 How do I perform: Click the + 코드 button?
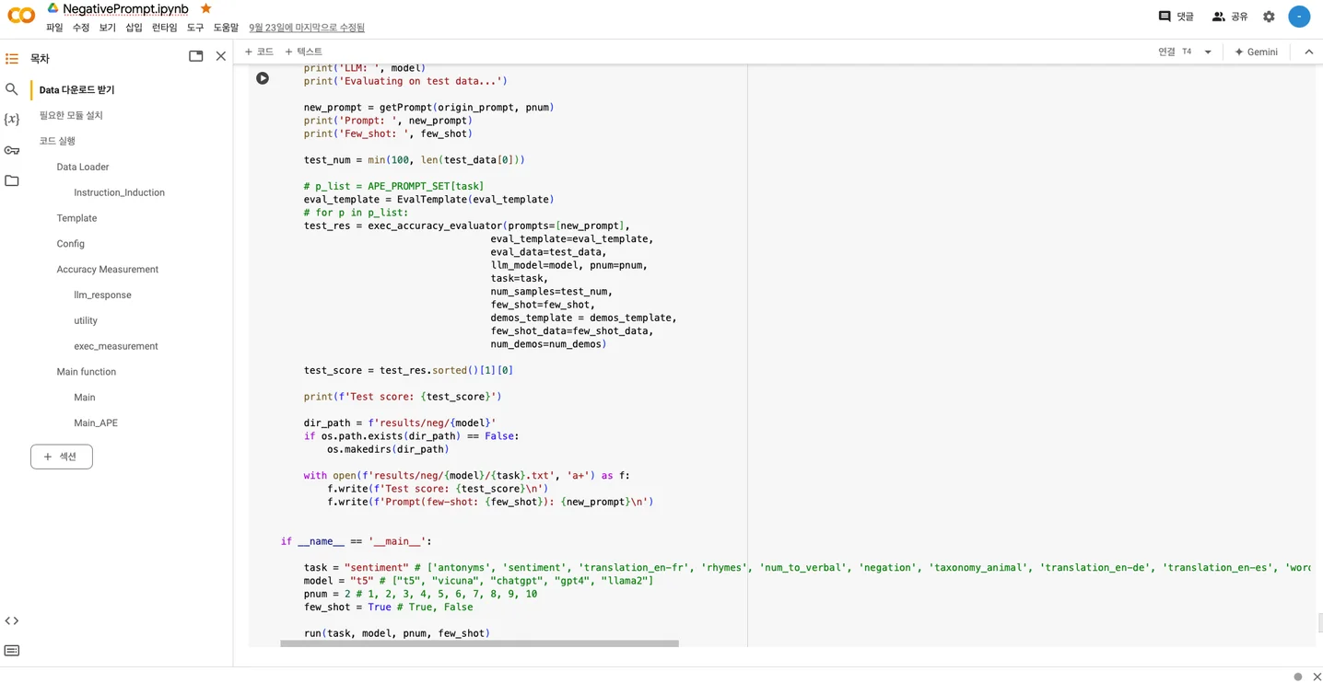point(259,52)
